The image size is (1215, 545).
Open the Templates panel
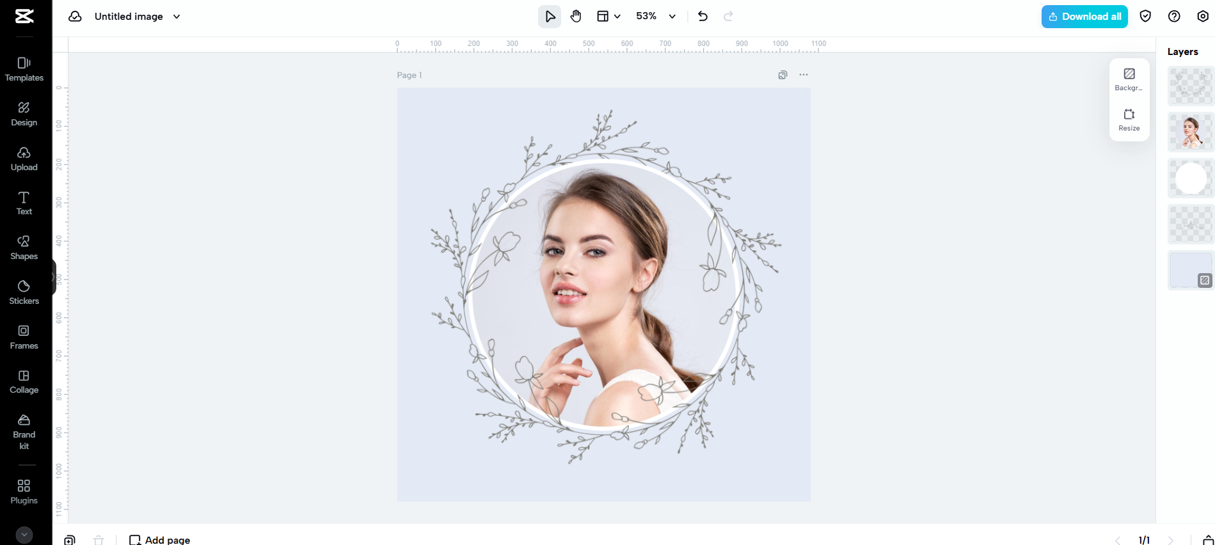tap(24, 69)
